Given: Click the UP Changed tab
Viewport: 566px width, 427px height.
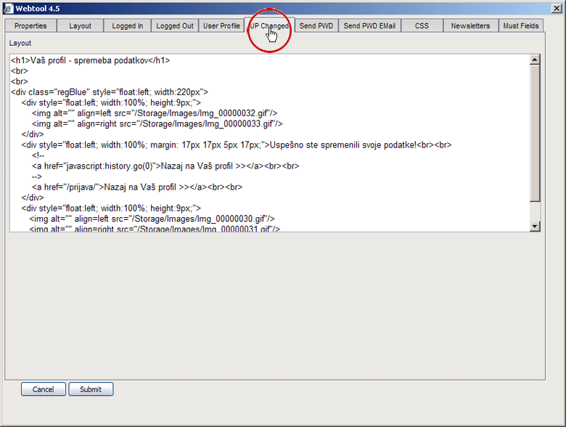Looking at the screenshot, I should [x=269, y=26].
